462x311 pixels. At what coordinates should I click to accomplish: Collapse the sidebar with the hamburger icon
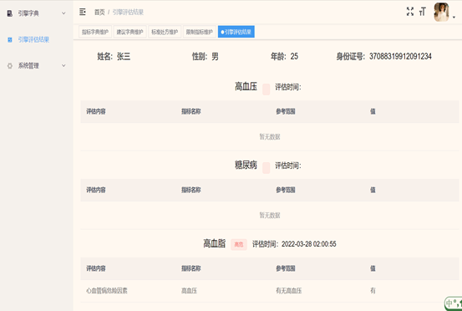pyautogui.click(x=83, y=12)
